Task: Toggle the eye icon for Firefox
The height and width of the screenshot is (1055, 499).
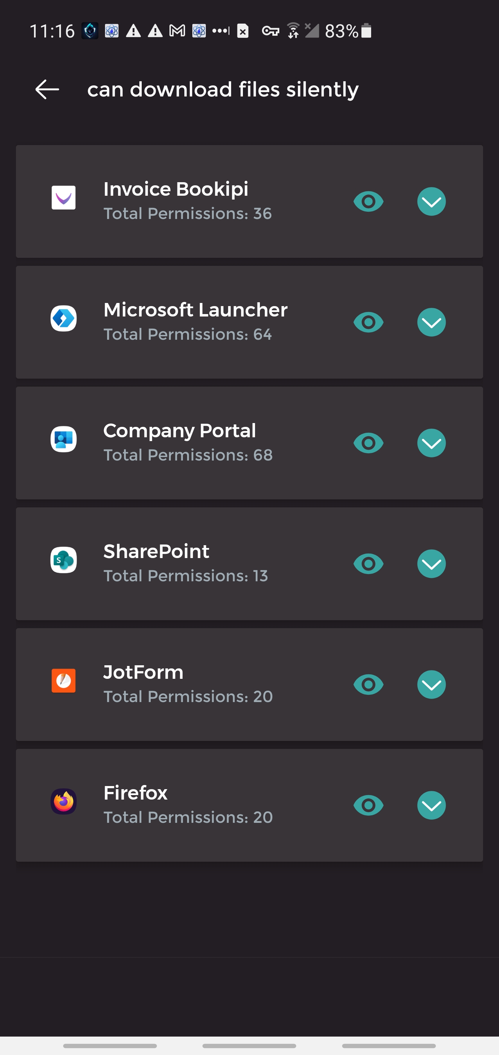Action: coord(368,805)
